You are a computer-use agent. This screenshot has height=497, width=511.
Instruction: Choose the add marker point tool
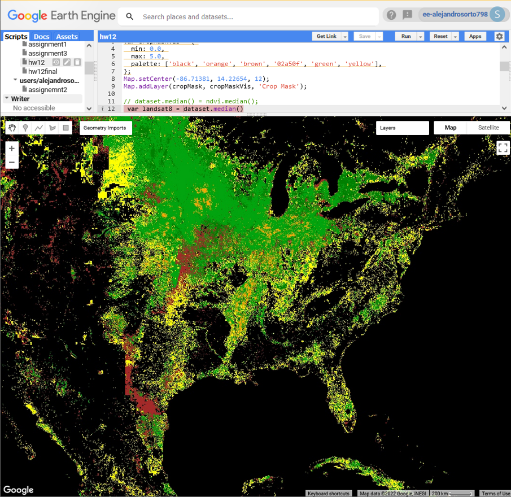click(x=25, y=128)
